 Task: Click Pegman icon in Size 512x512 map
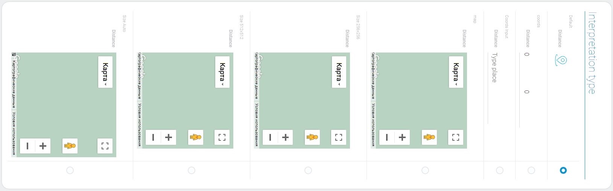tap(196, 137)
